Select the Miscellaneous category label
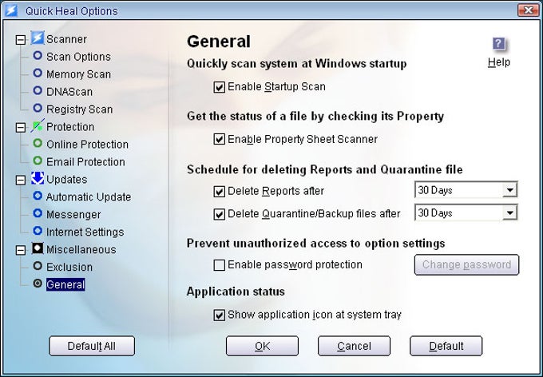This screenshot has width=543, height=377. click(x=81, y=249)
